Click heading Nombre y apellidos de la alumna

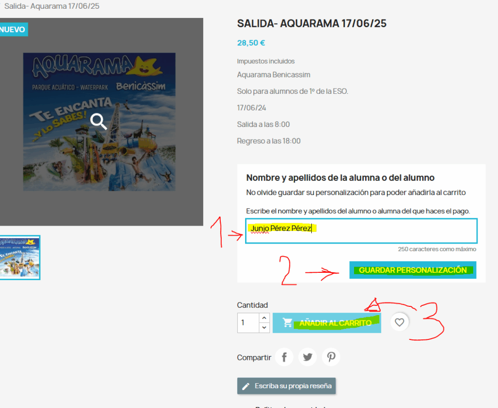pos(340,178)
